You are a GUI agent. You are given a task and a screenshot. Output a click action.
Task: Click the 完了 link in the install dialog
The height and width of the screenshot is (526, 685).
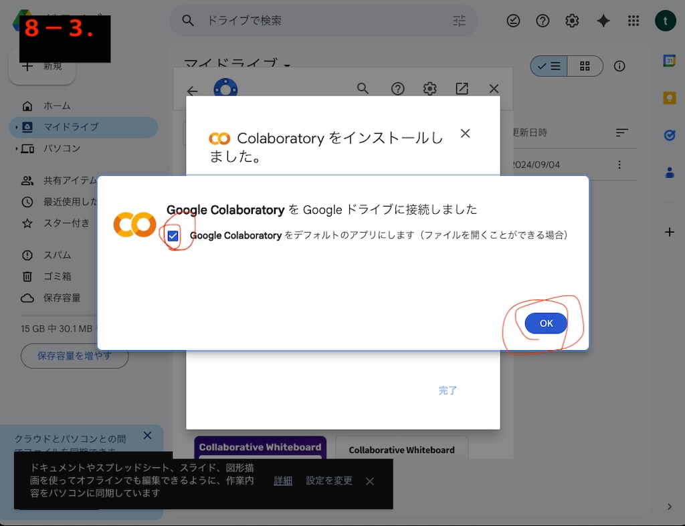click(x=448, y=390)
